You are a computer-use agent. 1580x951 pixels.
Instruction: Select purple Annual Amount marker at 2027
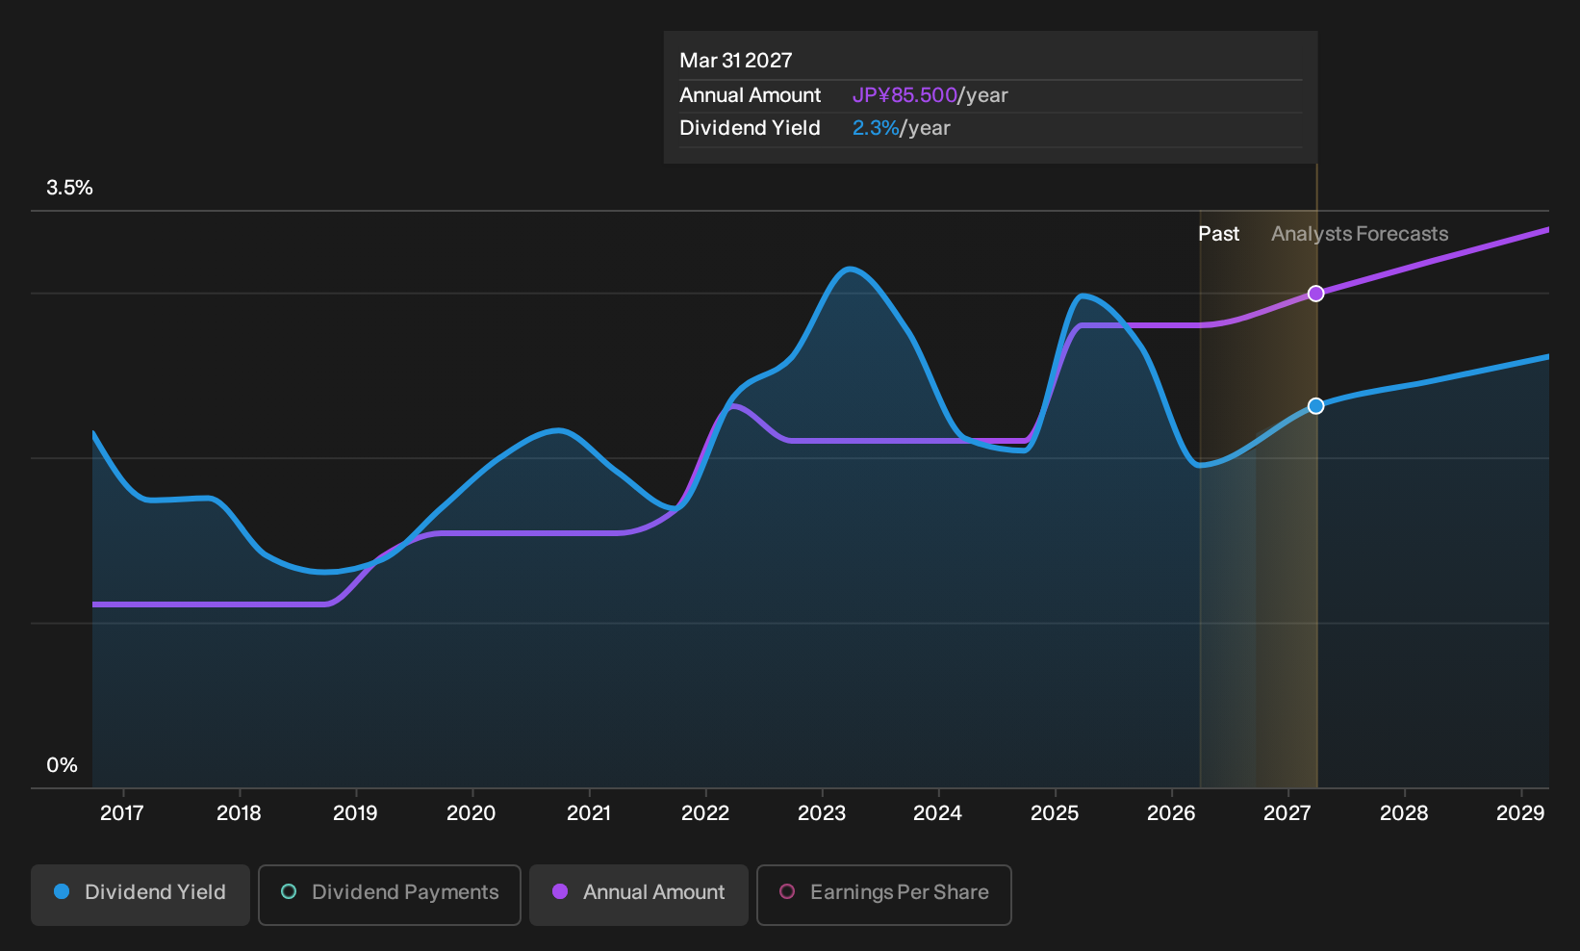(1315, 294)
